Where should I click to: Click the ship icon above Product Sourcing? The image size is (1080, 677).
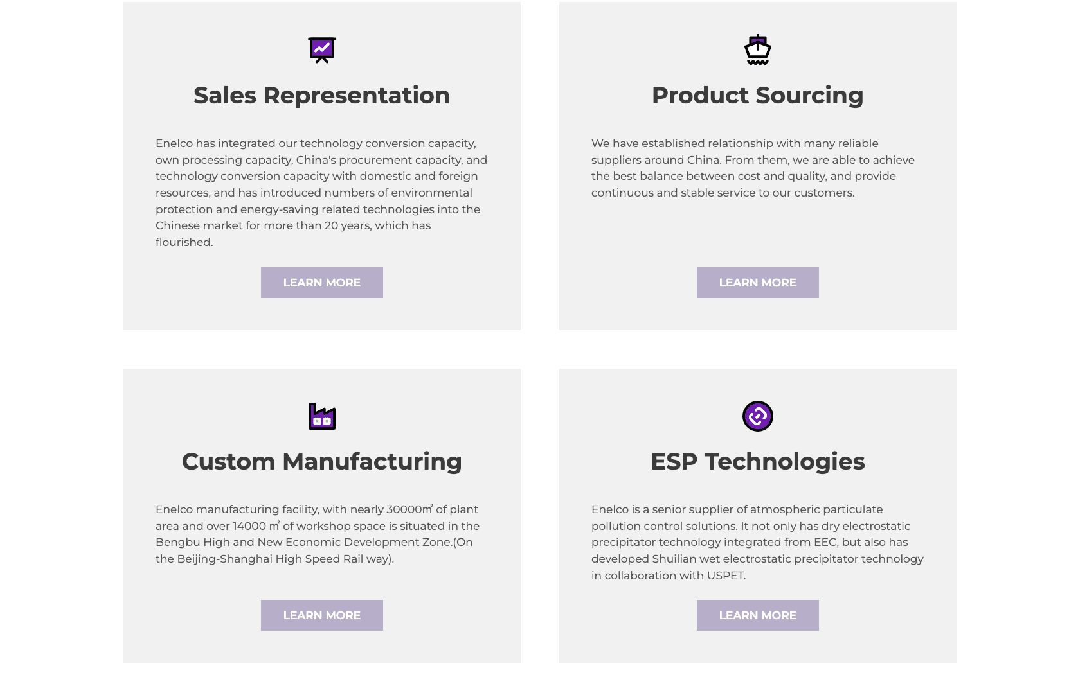click(x=757, y=50)
